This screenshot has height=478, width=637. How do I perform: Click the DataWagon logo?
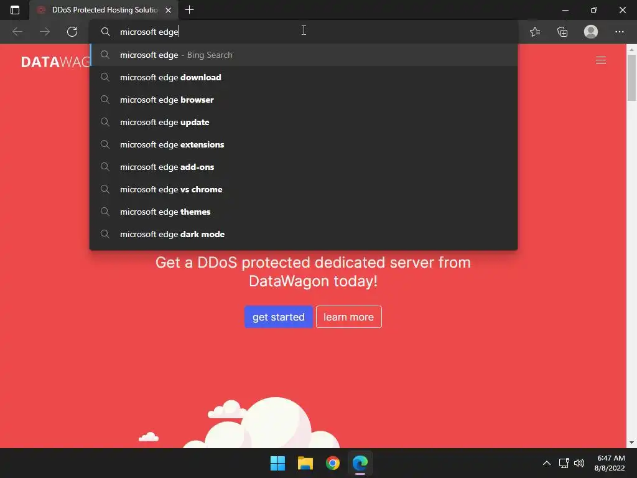[x=55, y=62]
